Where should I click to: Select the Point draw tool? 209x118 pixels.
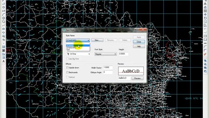point(4,43)
